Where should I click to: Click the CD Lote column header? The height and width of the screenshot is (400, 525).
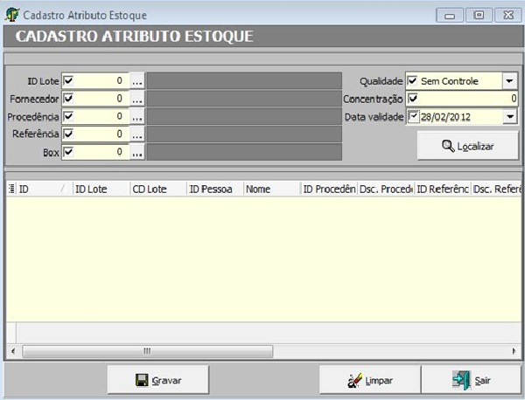pos(156,189)
